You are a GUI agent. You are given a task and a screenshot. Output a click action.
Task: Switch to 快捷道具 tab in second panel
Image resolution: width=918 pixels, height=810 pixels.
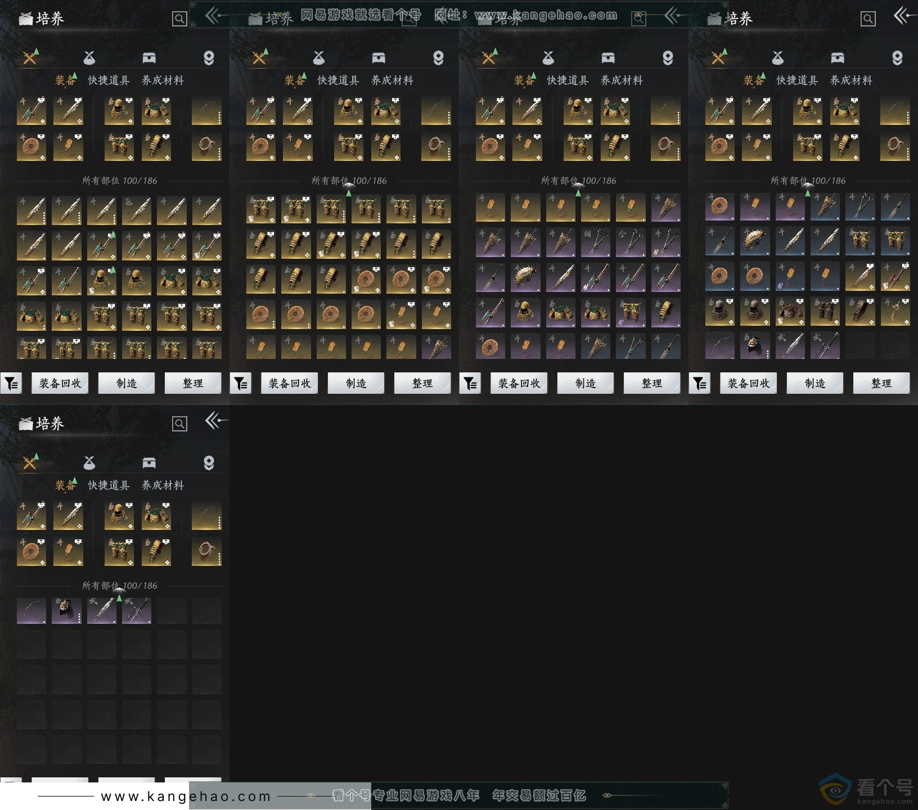339,80
